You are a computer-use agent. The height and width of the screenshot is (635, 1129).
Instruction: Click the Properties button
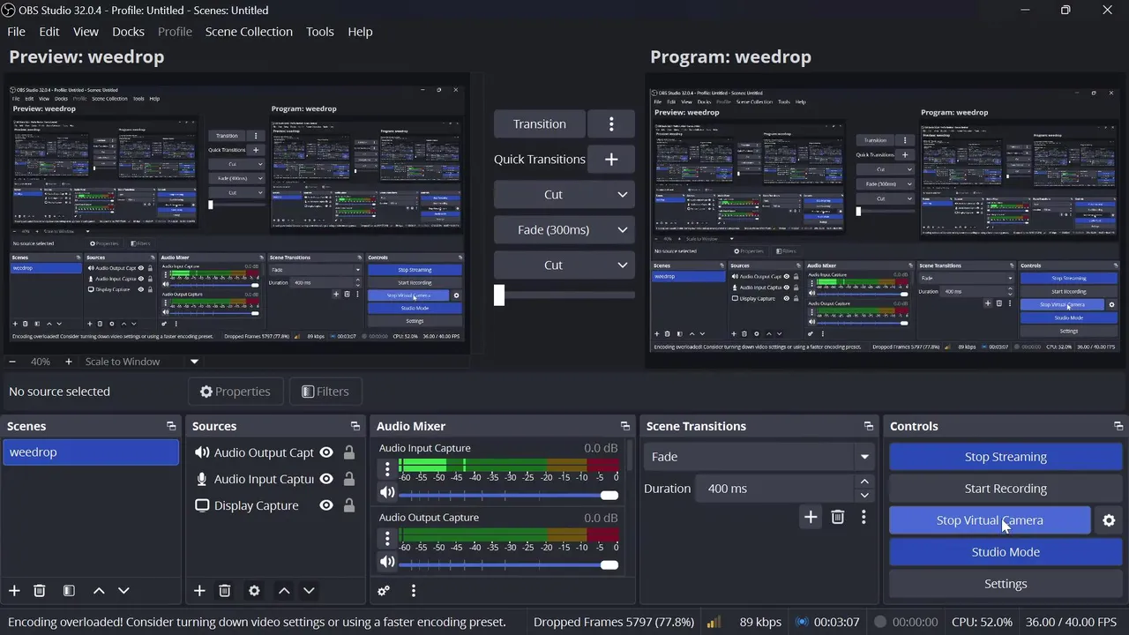tap(235, 392)
